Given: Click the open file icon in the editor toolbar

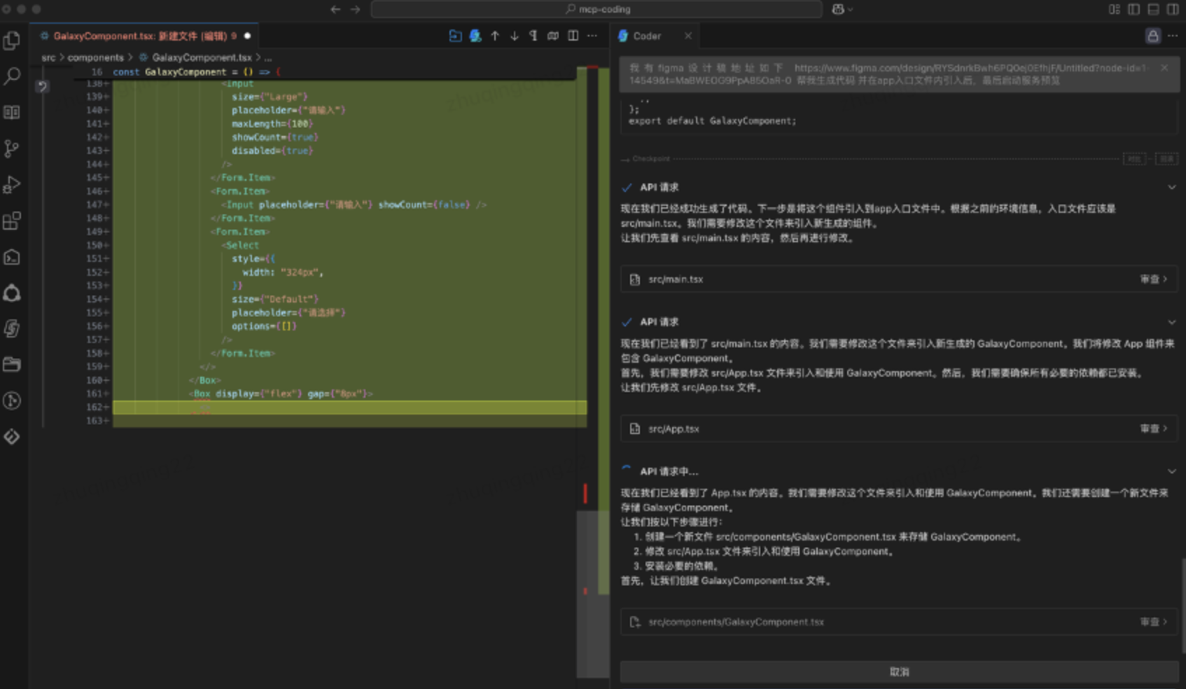Looking at the screenshot, I should (x=455, y=36).
